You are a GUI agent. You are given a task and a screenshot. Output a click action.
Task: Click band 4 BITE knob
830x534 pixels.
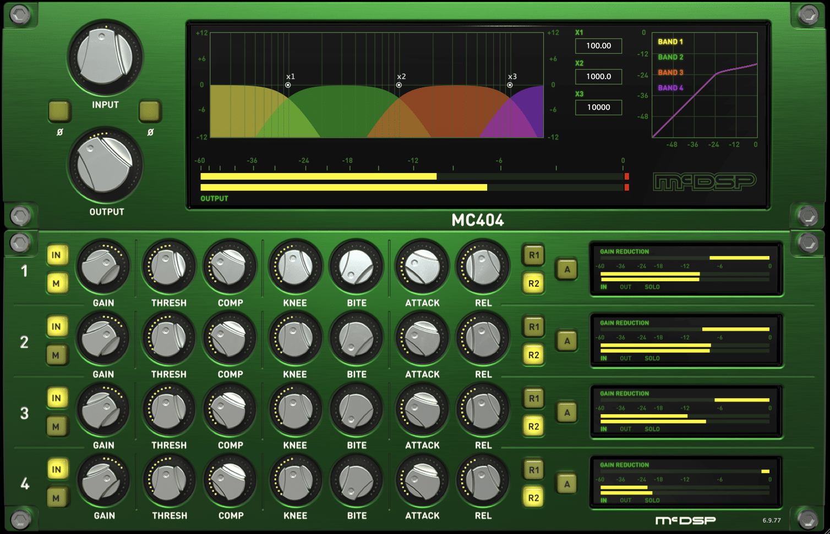tap(357, 481)
